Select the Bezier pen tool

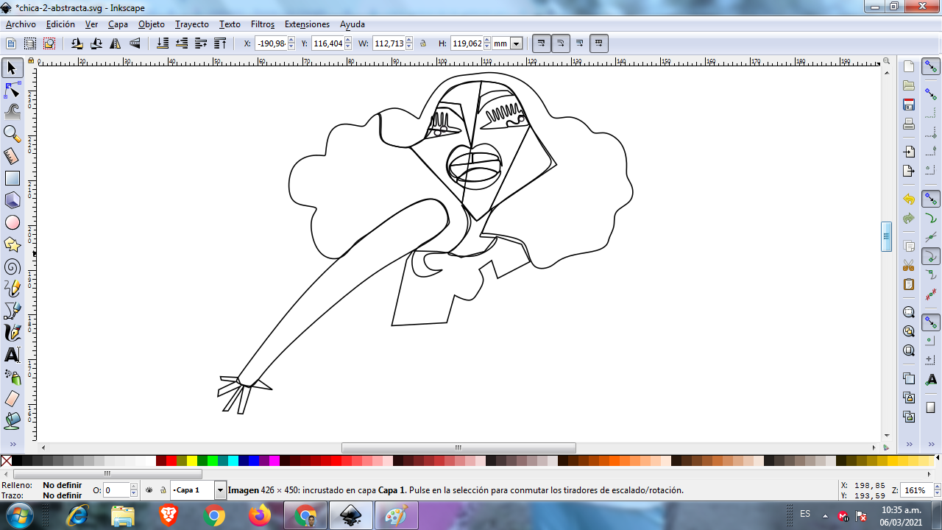12,311
